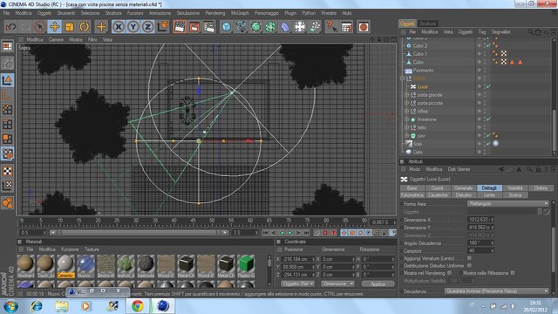Open the Decadenza dropdown list
The image size is (558, 314).
(x=497, y=291)
